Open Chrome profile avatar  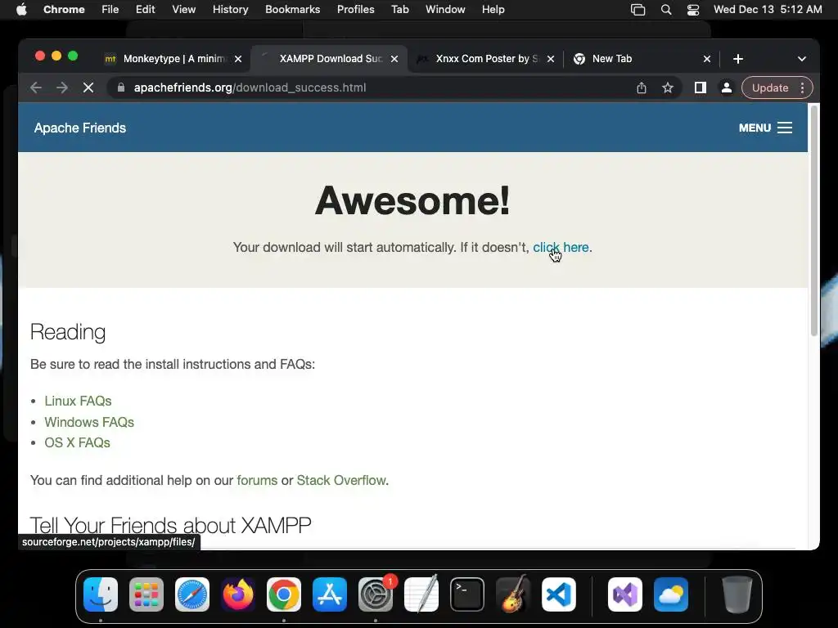[x=727, y=87]
